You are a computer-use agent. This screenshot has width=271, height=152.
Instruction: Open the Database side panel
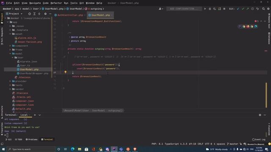tap(269, 38)
